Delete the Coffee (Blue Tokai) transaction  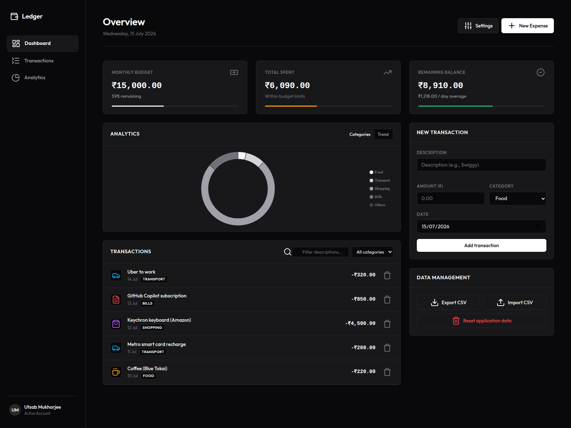[387, 372]
